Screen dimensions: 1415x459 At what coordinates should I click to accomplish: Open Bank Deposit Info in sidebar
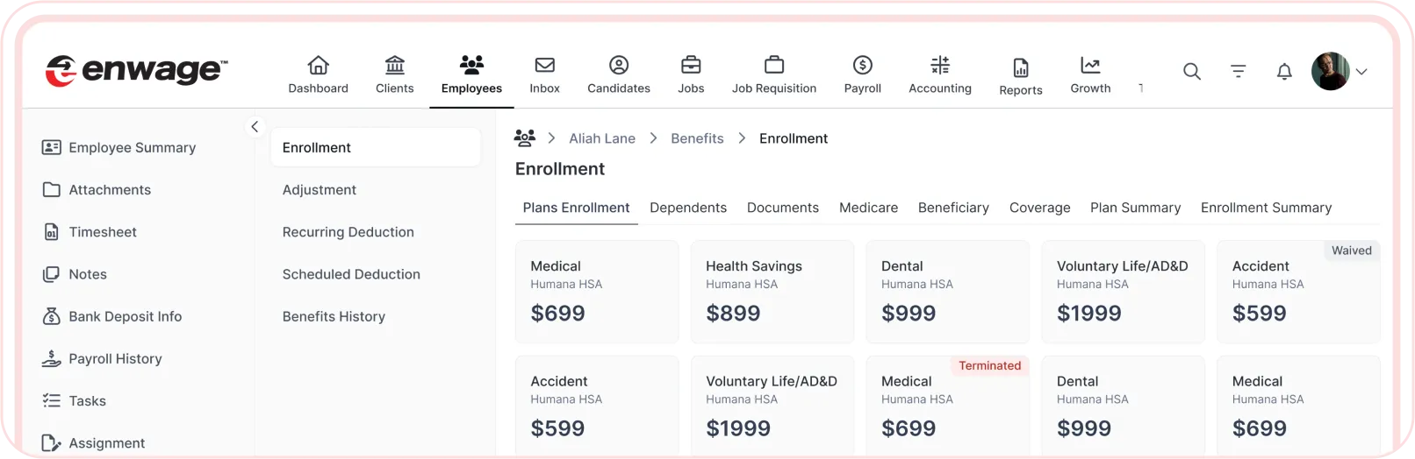pos(125,316)
